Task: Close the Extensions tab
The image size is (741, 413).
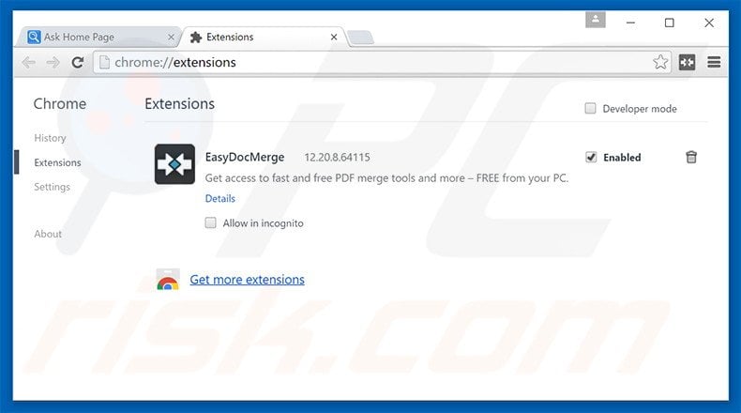Action: [334, 37]
